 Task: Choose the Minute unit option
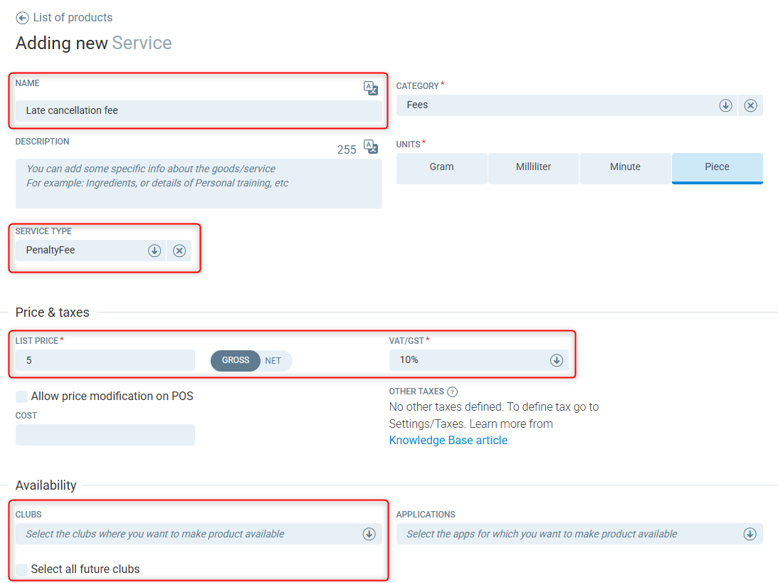pos(625,167)
